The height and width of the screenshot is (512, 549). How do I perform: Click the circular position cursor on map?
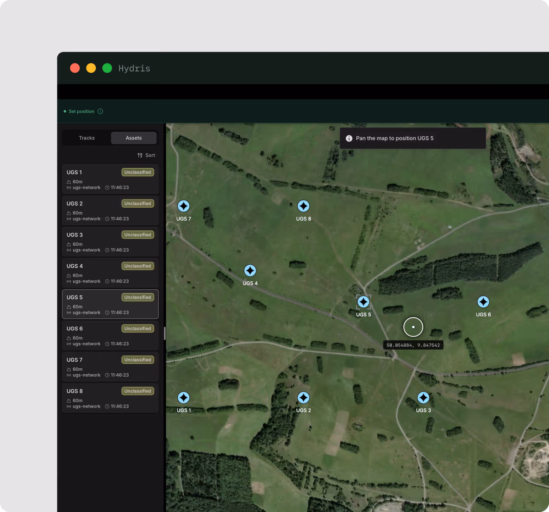pyautogui.click(x=413, y=327)
